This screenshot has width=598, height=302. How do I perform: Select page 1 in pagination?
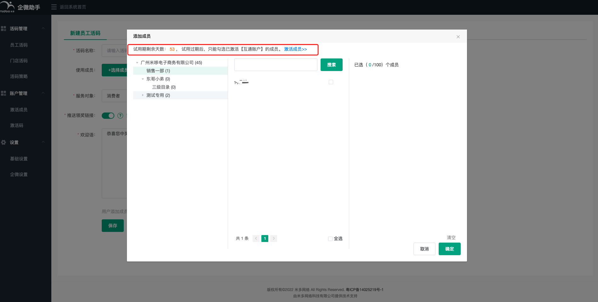(x=265, y=239)
